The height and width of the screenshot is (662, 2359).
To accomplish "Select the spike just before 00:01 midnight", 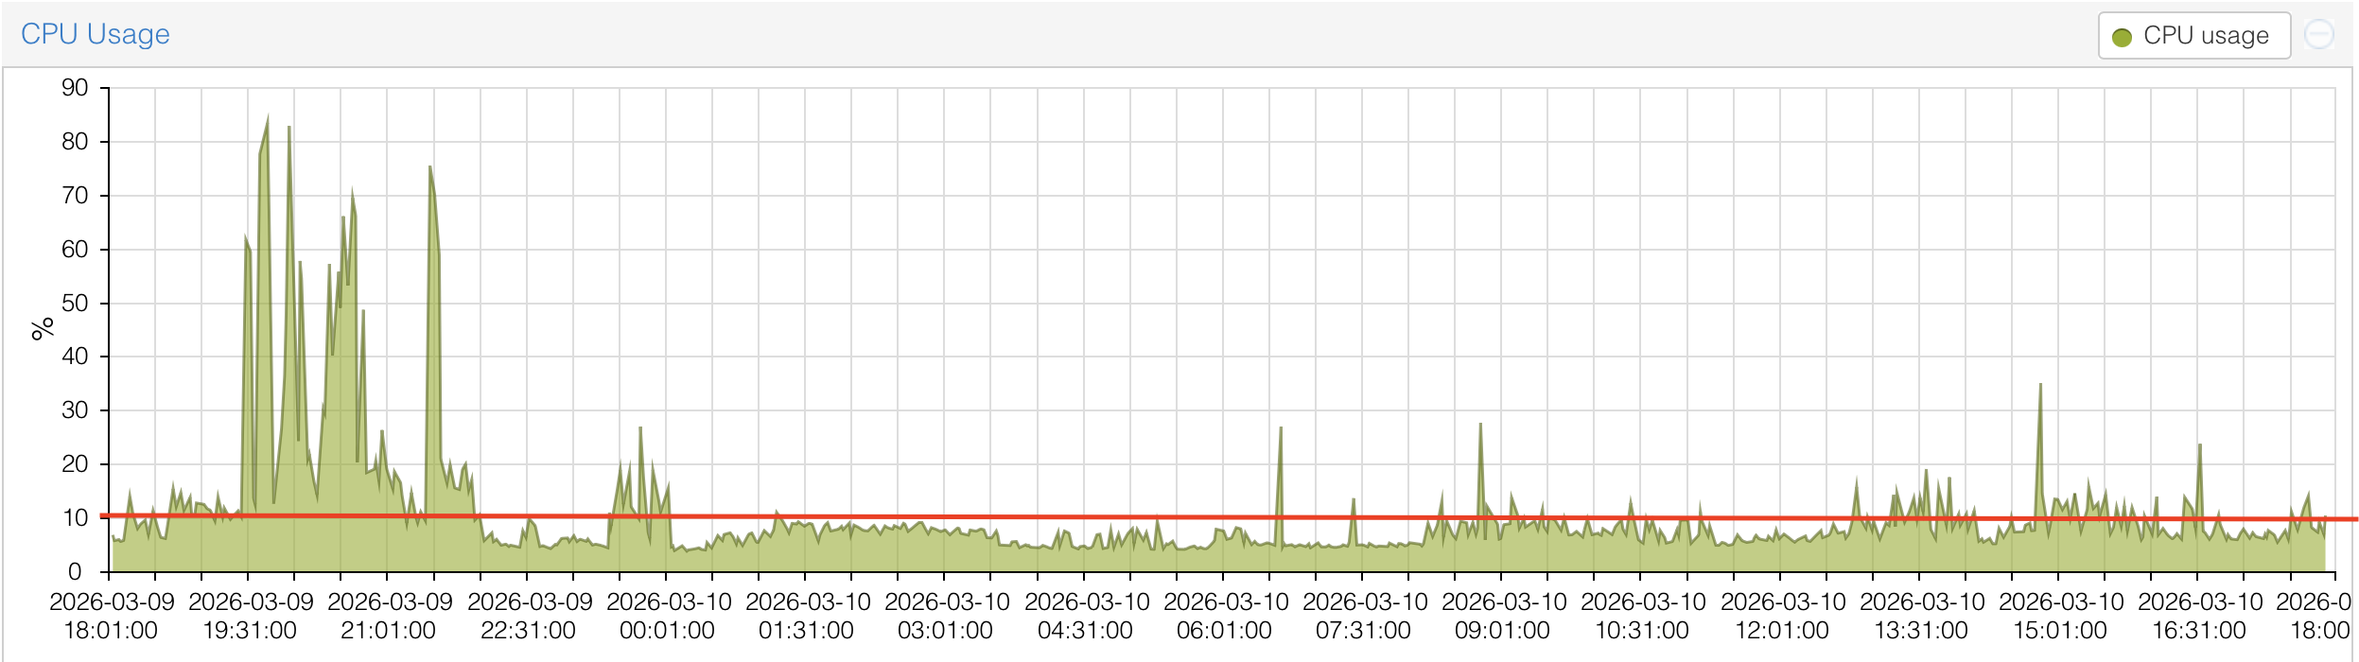I will [x=640, y=429].
